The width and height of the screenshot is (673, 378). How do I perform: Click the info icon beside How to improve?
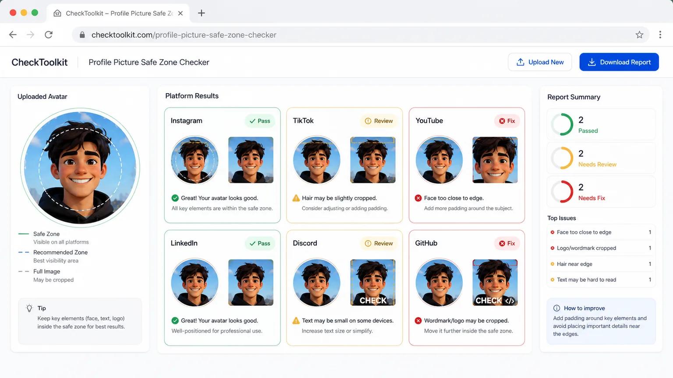click(556, 308)
